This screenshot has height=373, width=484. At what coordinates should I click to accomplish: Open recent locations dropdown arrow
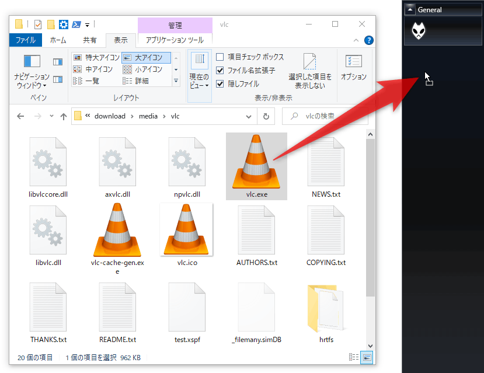tap(51, 116)
